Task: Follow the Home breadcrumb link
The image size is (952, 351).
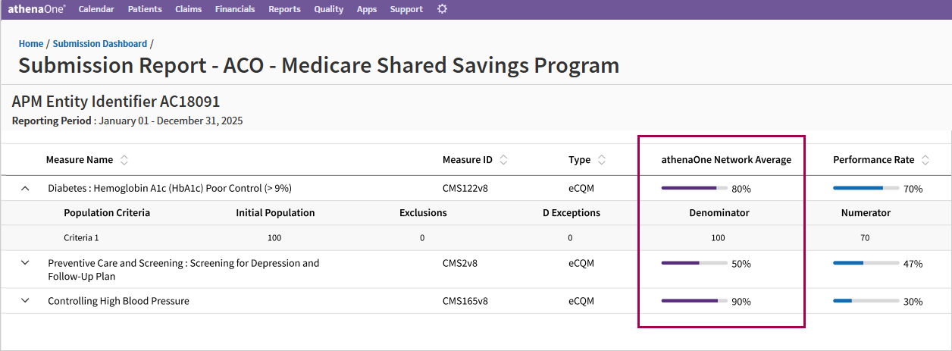Action: tap(31, 44)
